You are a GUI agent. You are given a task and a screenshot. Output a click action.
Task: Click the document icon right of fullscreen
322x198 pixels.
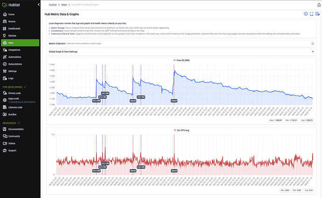point(317,14)
